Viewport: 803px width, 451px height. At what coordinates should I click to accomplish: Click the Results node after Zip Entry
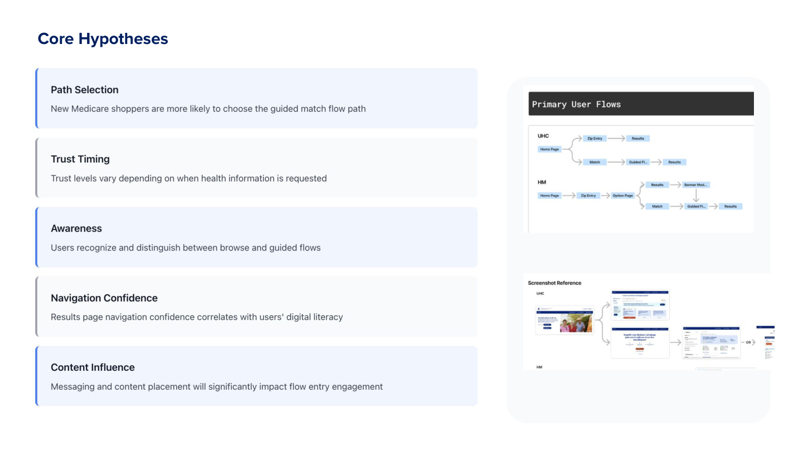[x=637, y=138]
